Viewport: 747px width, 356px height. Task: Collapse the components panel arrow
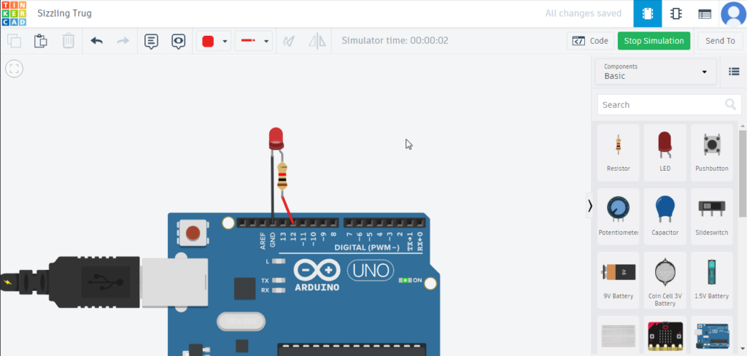click(589, 206)
